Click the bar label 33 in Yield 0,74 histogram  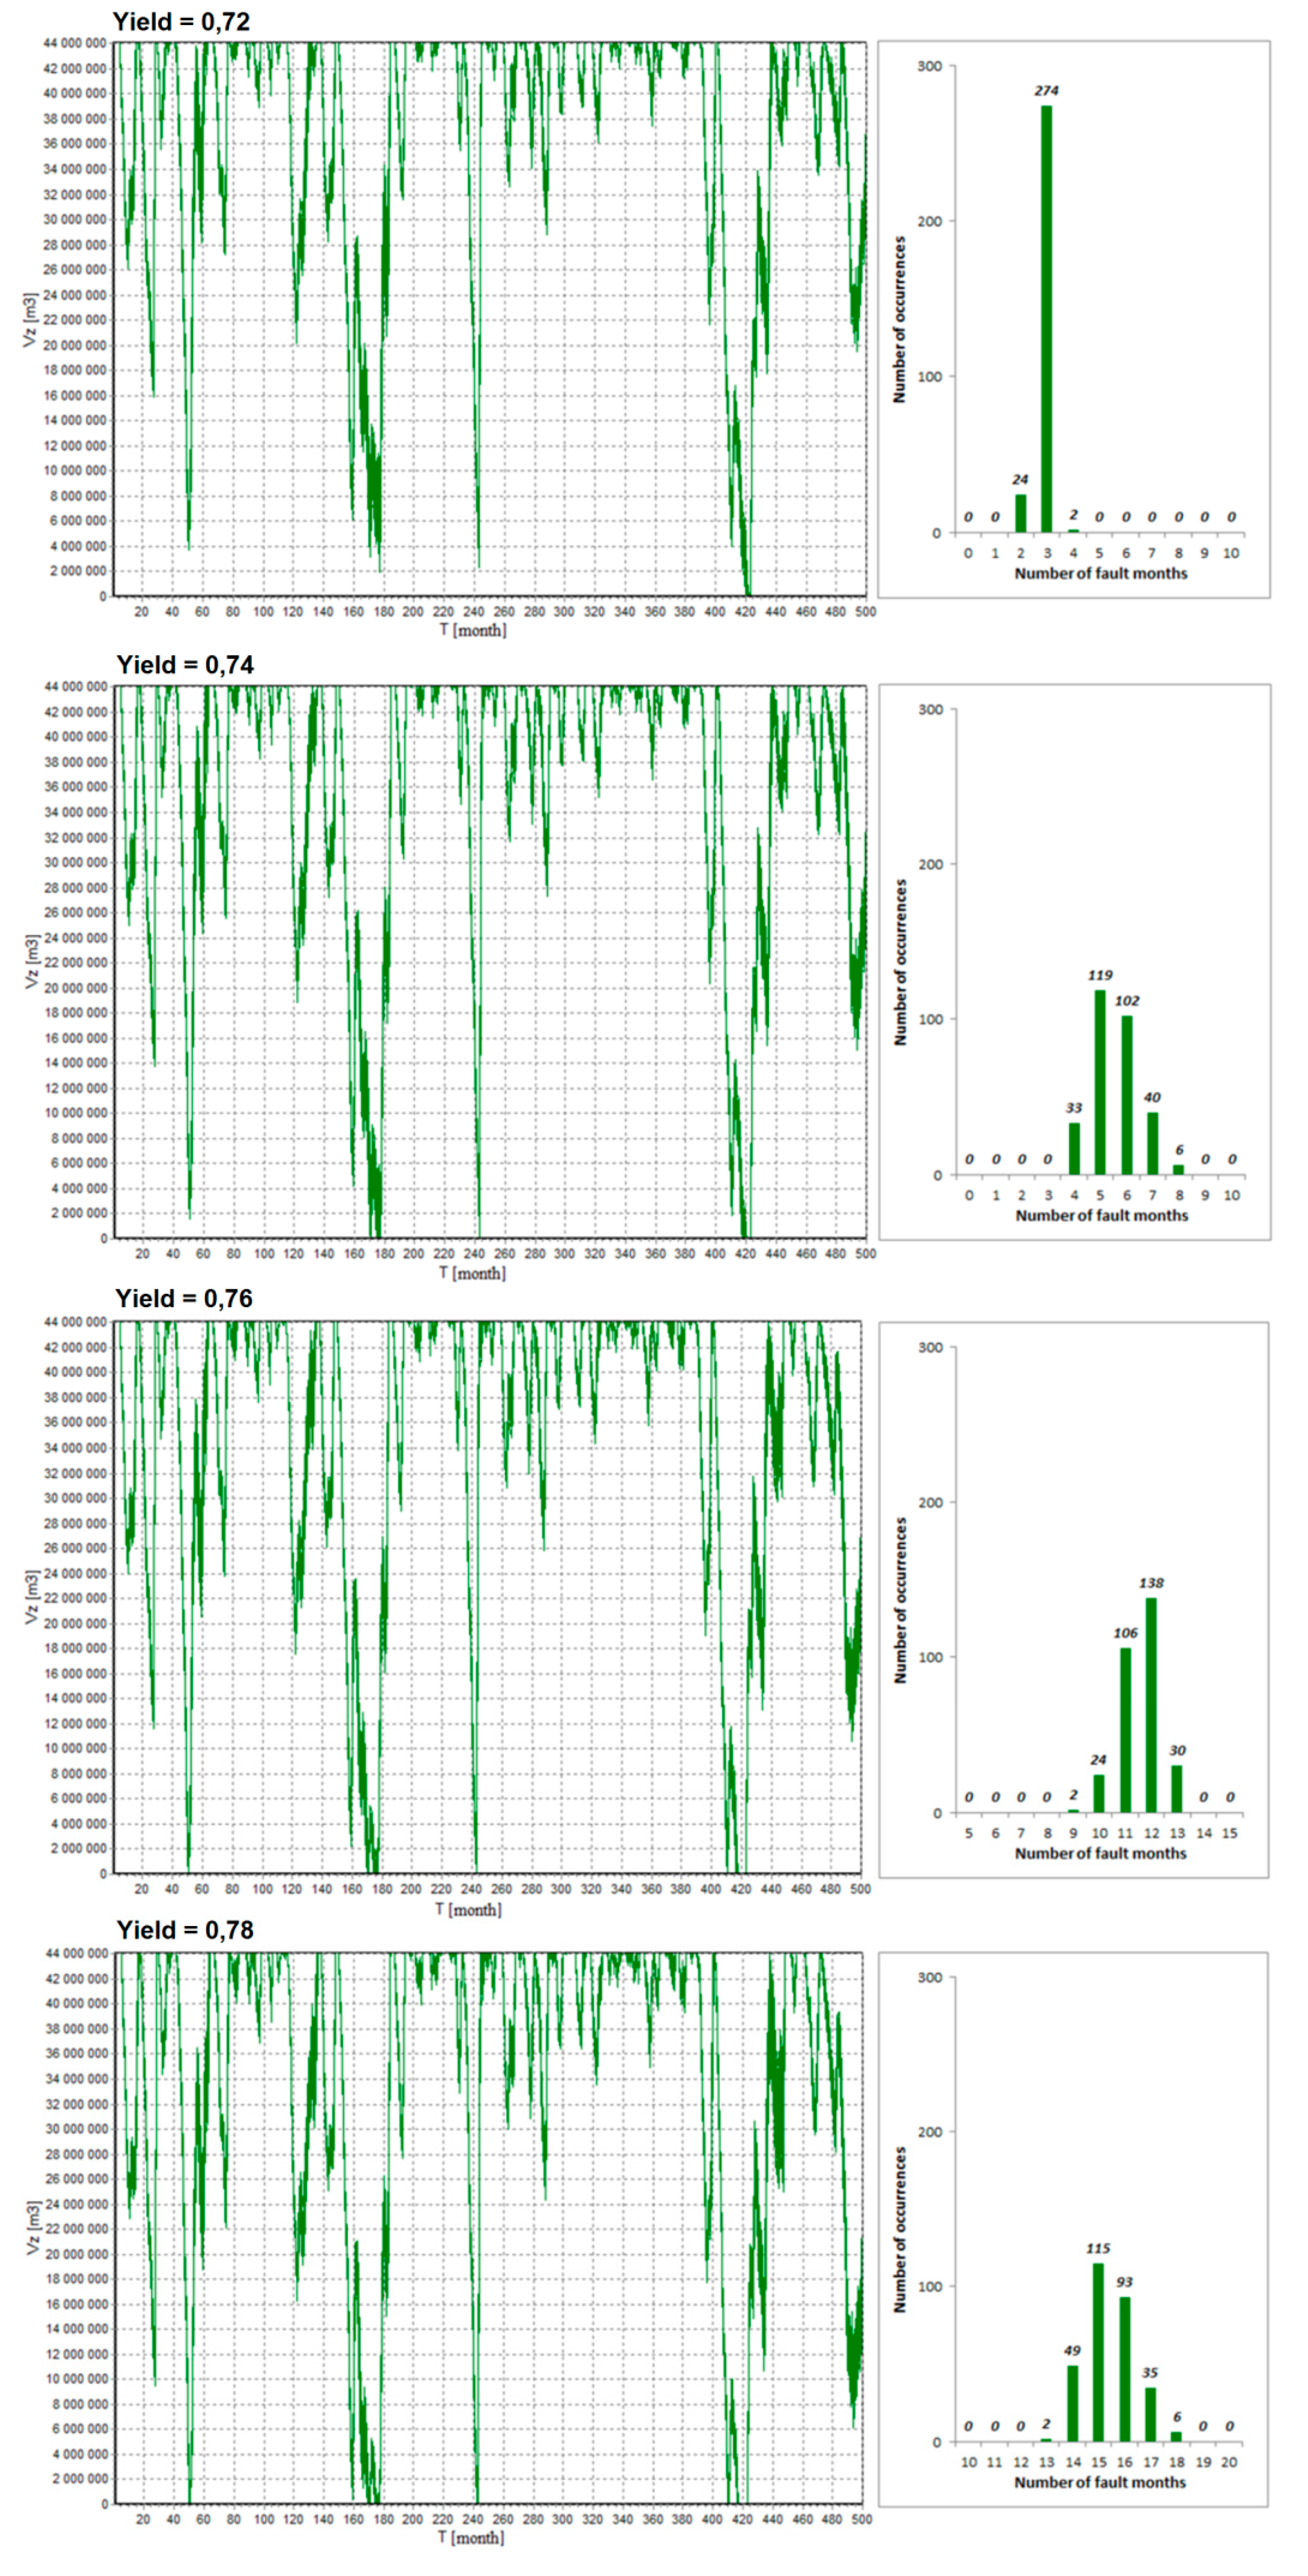pos(1073,1108)
